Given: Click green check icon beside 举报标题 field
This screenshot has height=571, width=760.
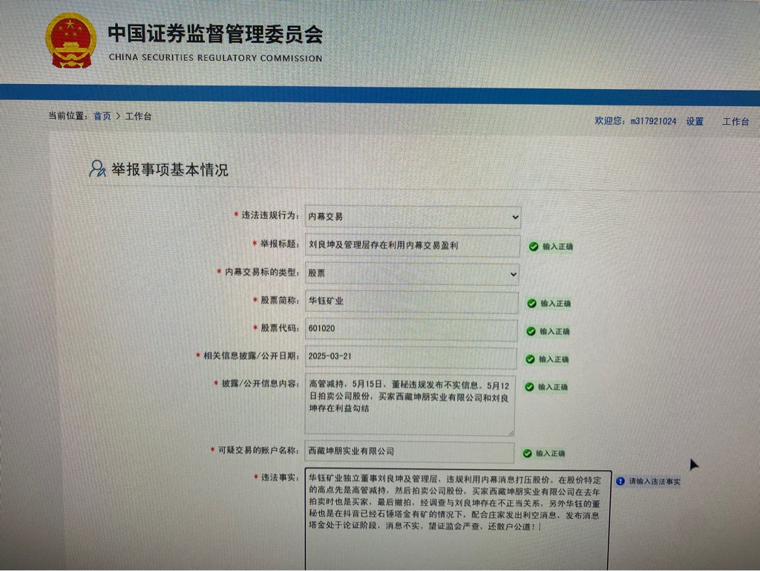Looking at the screenshot, I should click(x=534, y=247).
